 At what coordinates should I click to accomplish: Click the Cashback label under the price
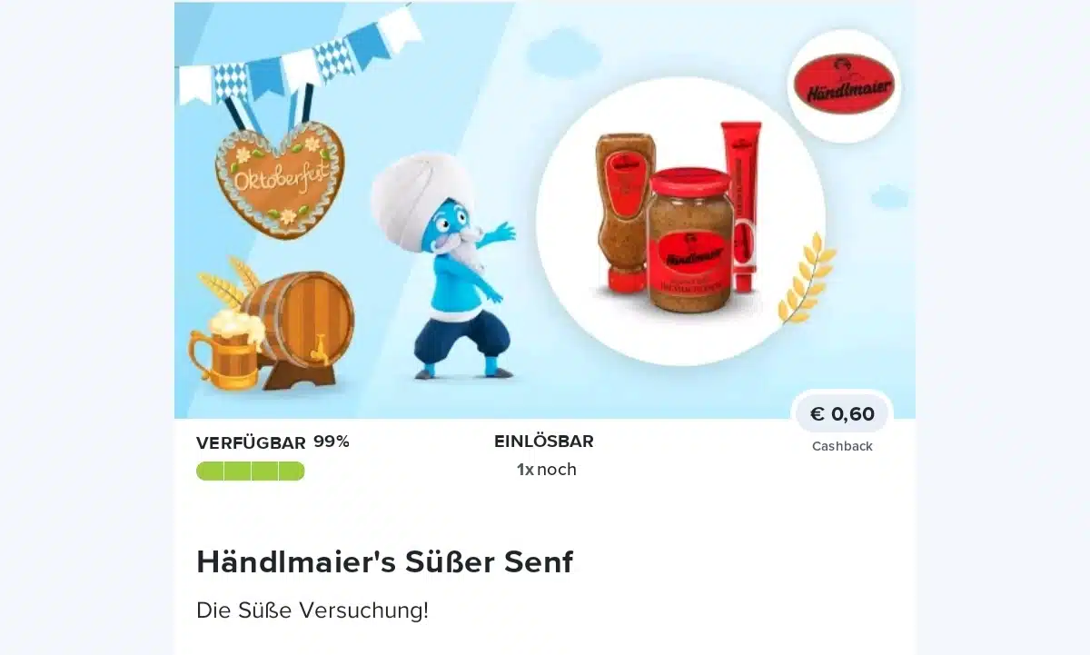pos(842,446)
